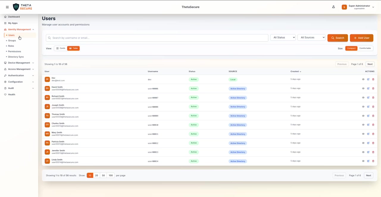Open the notifications bell icon

coord(333,7)
